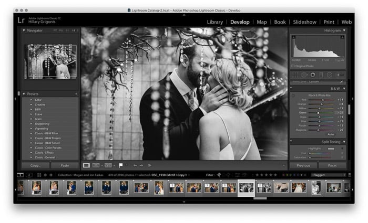Open grid view from filmstrip bar
The width and height of the screenshot is (368, 223).
(39, 175)
